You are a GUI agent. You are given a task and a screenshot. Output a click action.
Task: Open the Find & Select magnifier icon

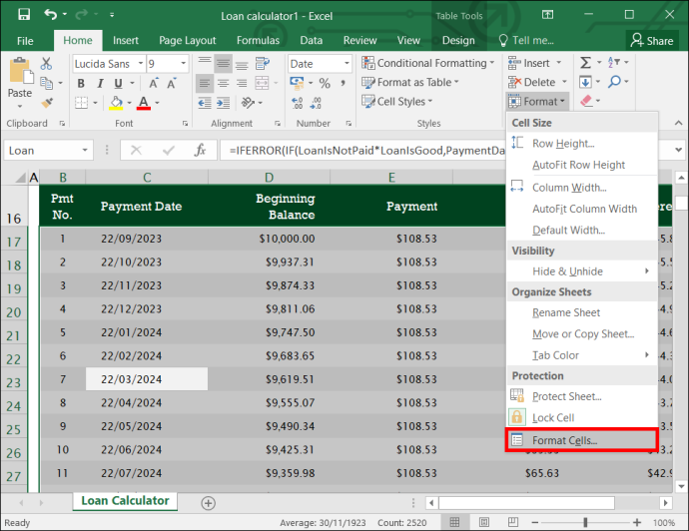tap(615, 82)
